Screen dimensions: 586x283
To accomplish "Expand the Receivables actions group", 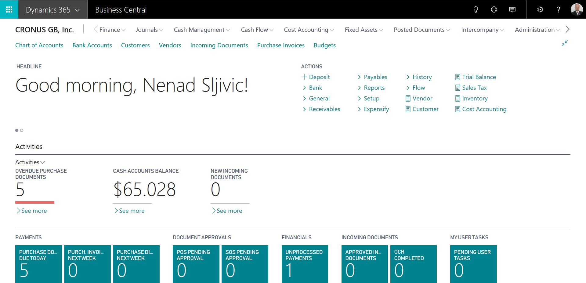I will [321, 109].
